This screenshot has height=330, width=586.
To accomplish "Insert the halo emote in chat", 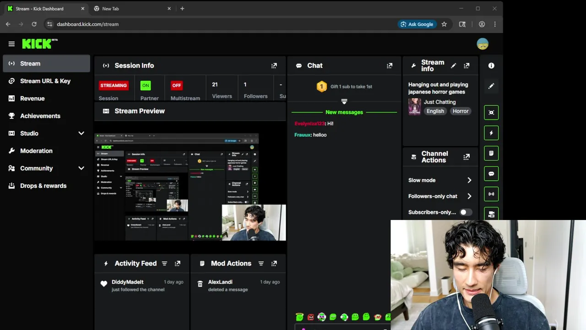I will tap(299, 317).
